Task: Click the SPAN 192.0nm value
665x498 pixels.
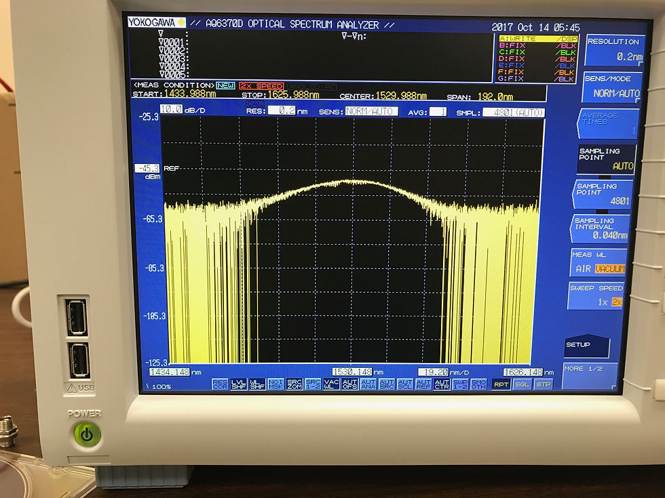Action: (x=495, y=96)
